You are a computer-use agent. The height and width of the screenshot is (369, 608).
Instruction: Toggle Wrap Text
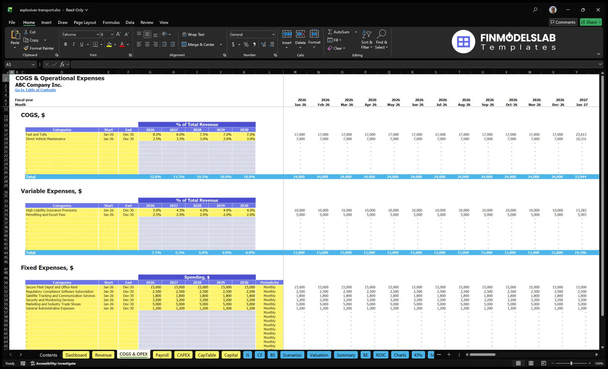coord(193,34)
